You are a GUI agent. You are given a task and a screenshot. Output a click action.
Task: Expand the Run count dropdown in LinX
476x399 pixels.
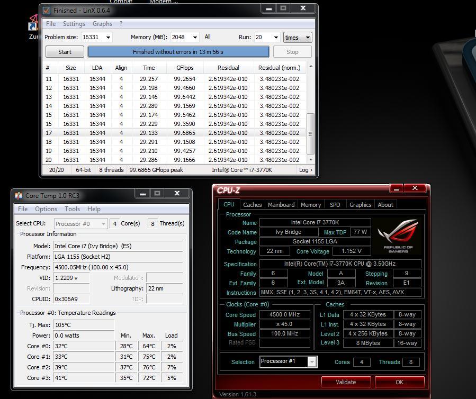coord(276,38)
